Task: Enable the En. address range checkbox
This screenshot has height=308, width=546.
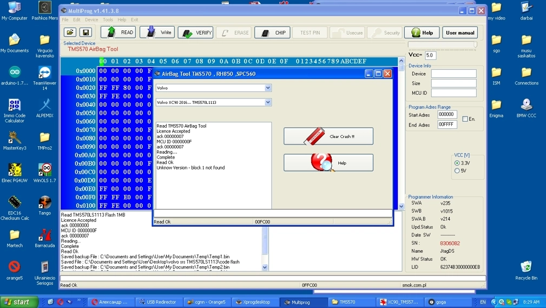Action: [x=465, y=119]
